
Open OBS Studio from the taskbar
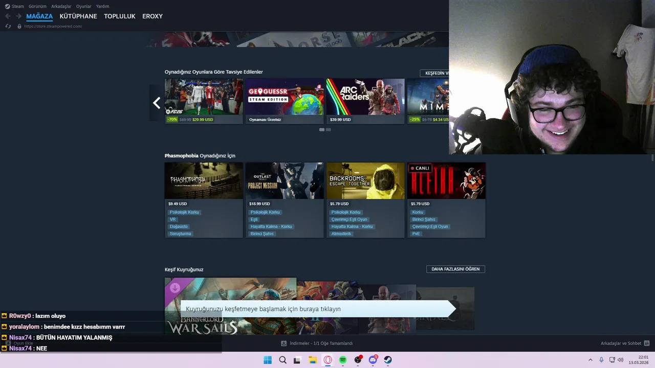pyautogui.click(x=358, y=360)
